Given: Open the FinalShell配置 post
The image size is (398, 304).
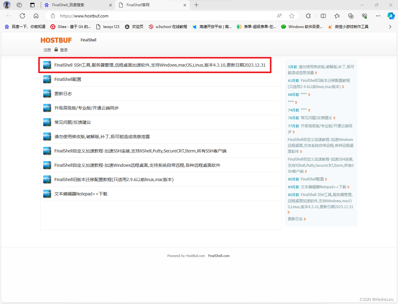Looking at the screenshot, I should (x=68, y=79).
